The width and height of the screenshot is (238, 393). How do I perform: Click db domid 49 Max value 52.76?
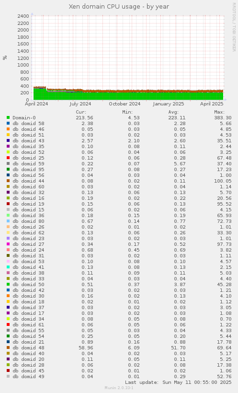(x=224, y=376)
